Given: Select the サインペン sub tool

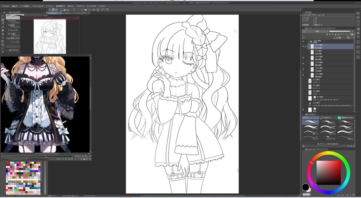Looking at the screenshot, I should click(328, 127).
